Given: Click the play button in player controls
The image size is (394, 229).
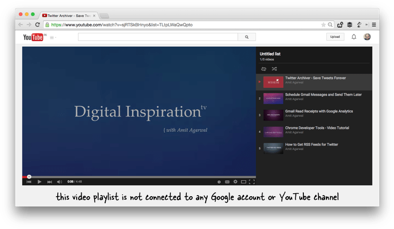Looking at the screenshot, I should [x=39, y=182].
